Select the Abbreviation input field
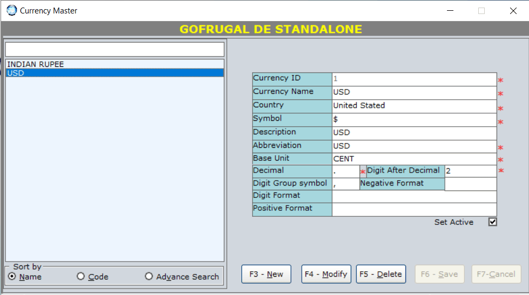The height and width of the screenshot is (295, 529). (x=413, y=146)
